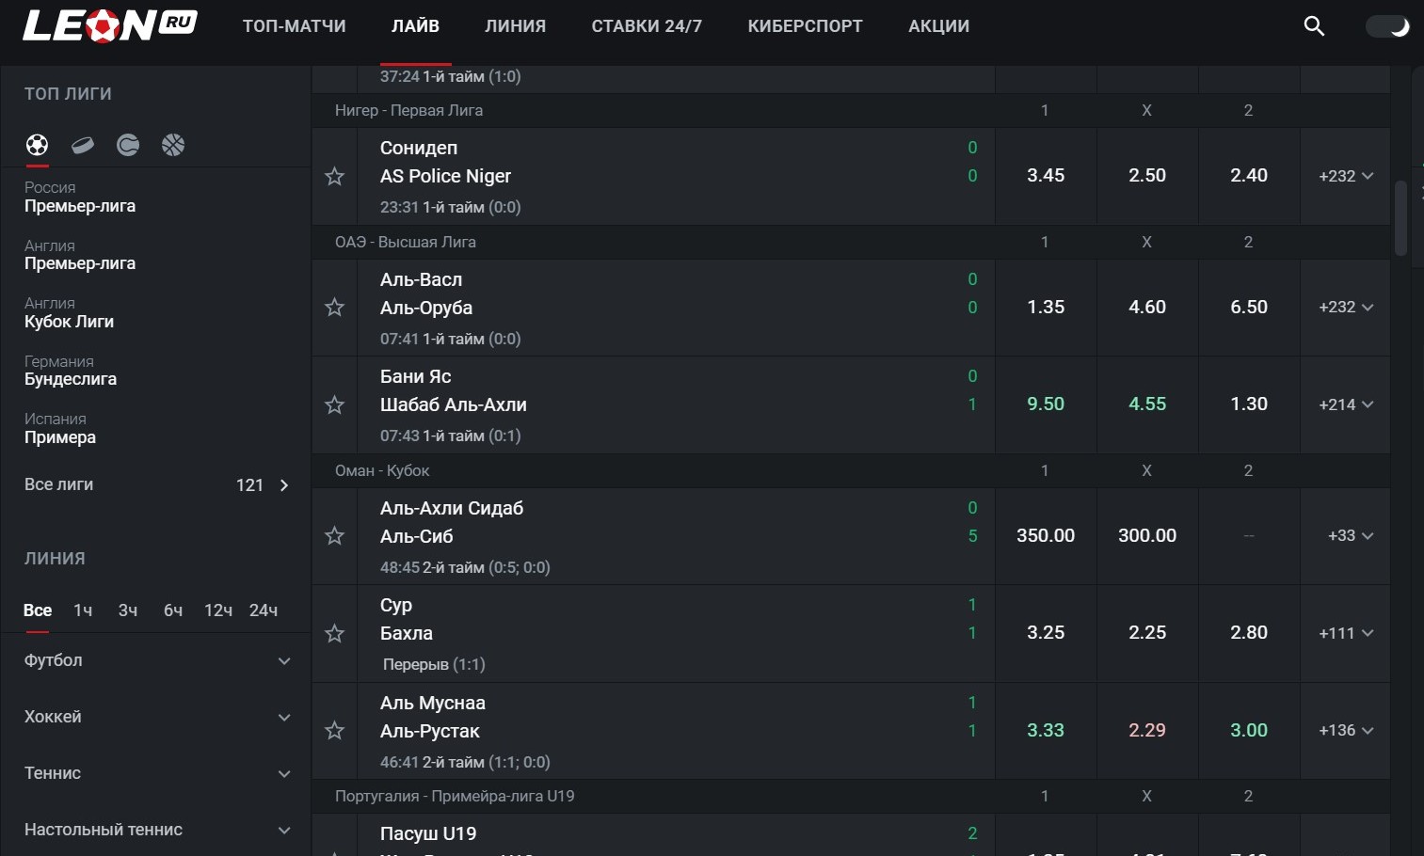
Task: Expand the Хоккей category in sidebar
Action: (x=157, y=717)
